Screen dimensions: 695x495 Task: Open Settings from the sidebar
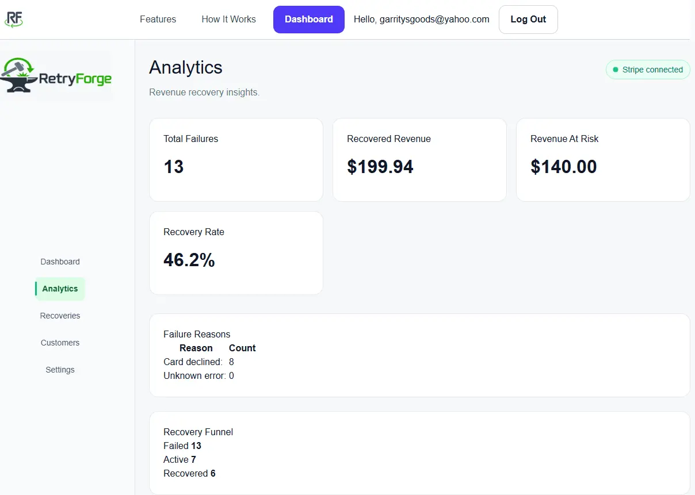[60, 370]
